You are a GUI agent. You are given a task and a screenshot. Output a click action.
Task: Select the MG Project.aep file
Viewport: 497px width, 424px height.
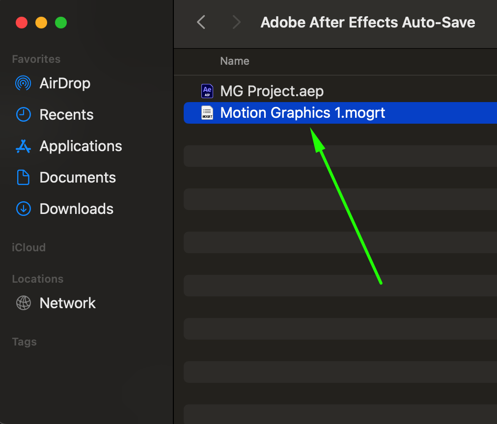[x=272, y=91]
